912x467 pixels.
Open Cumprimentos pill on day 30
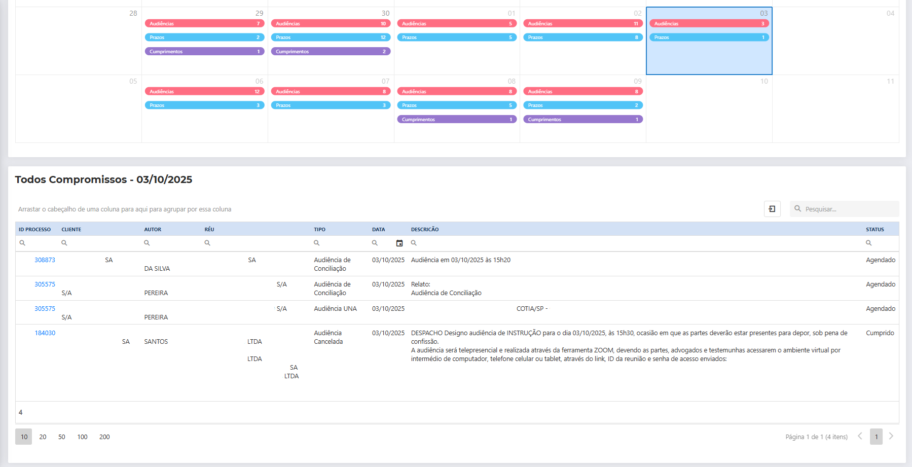331,51
